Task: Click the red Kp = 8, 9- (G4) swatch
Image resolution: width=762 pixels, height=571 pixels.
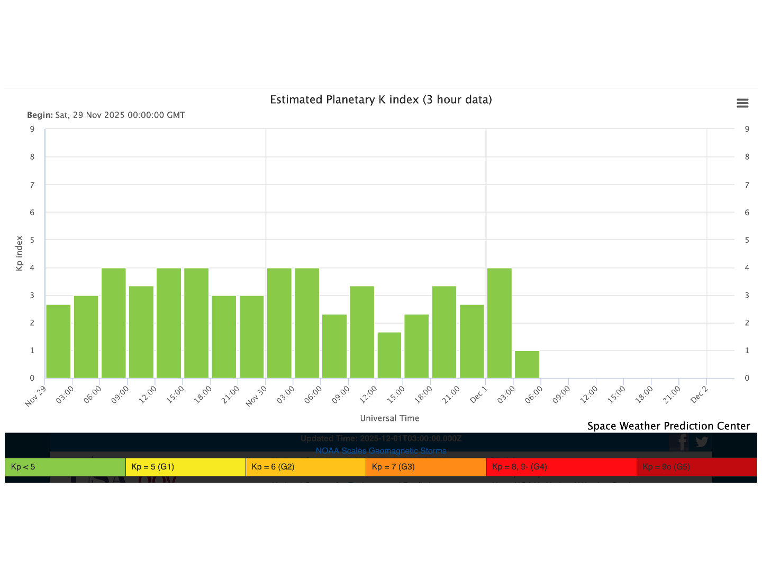Action: pyautogui.click(x=561, y=467)
